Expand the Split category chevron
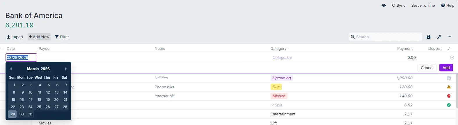This screenshot has width=458, height=125. (x=273, y=105)
